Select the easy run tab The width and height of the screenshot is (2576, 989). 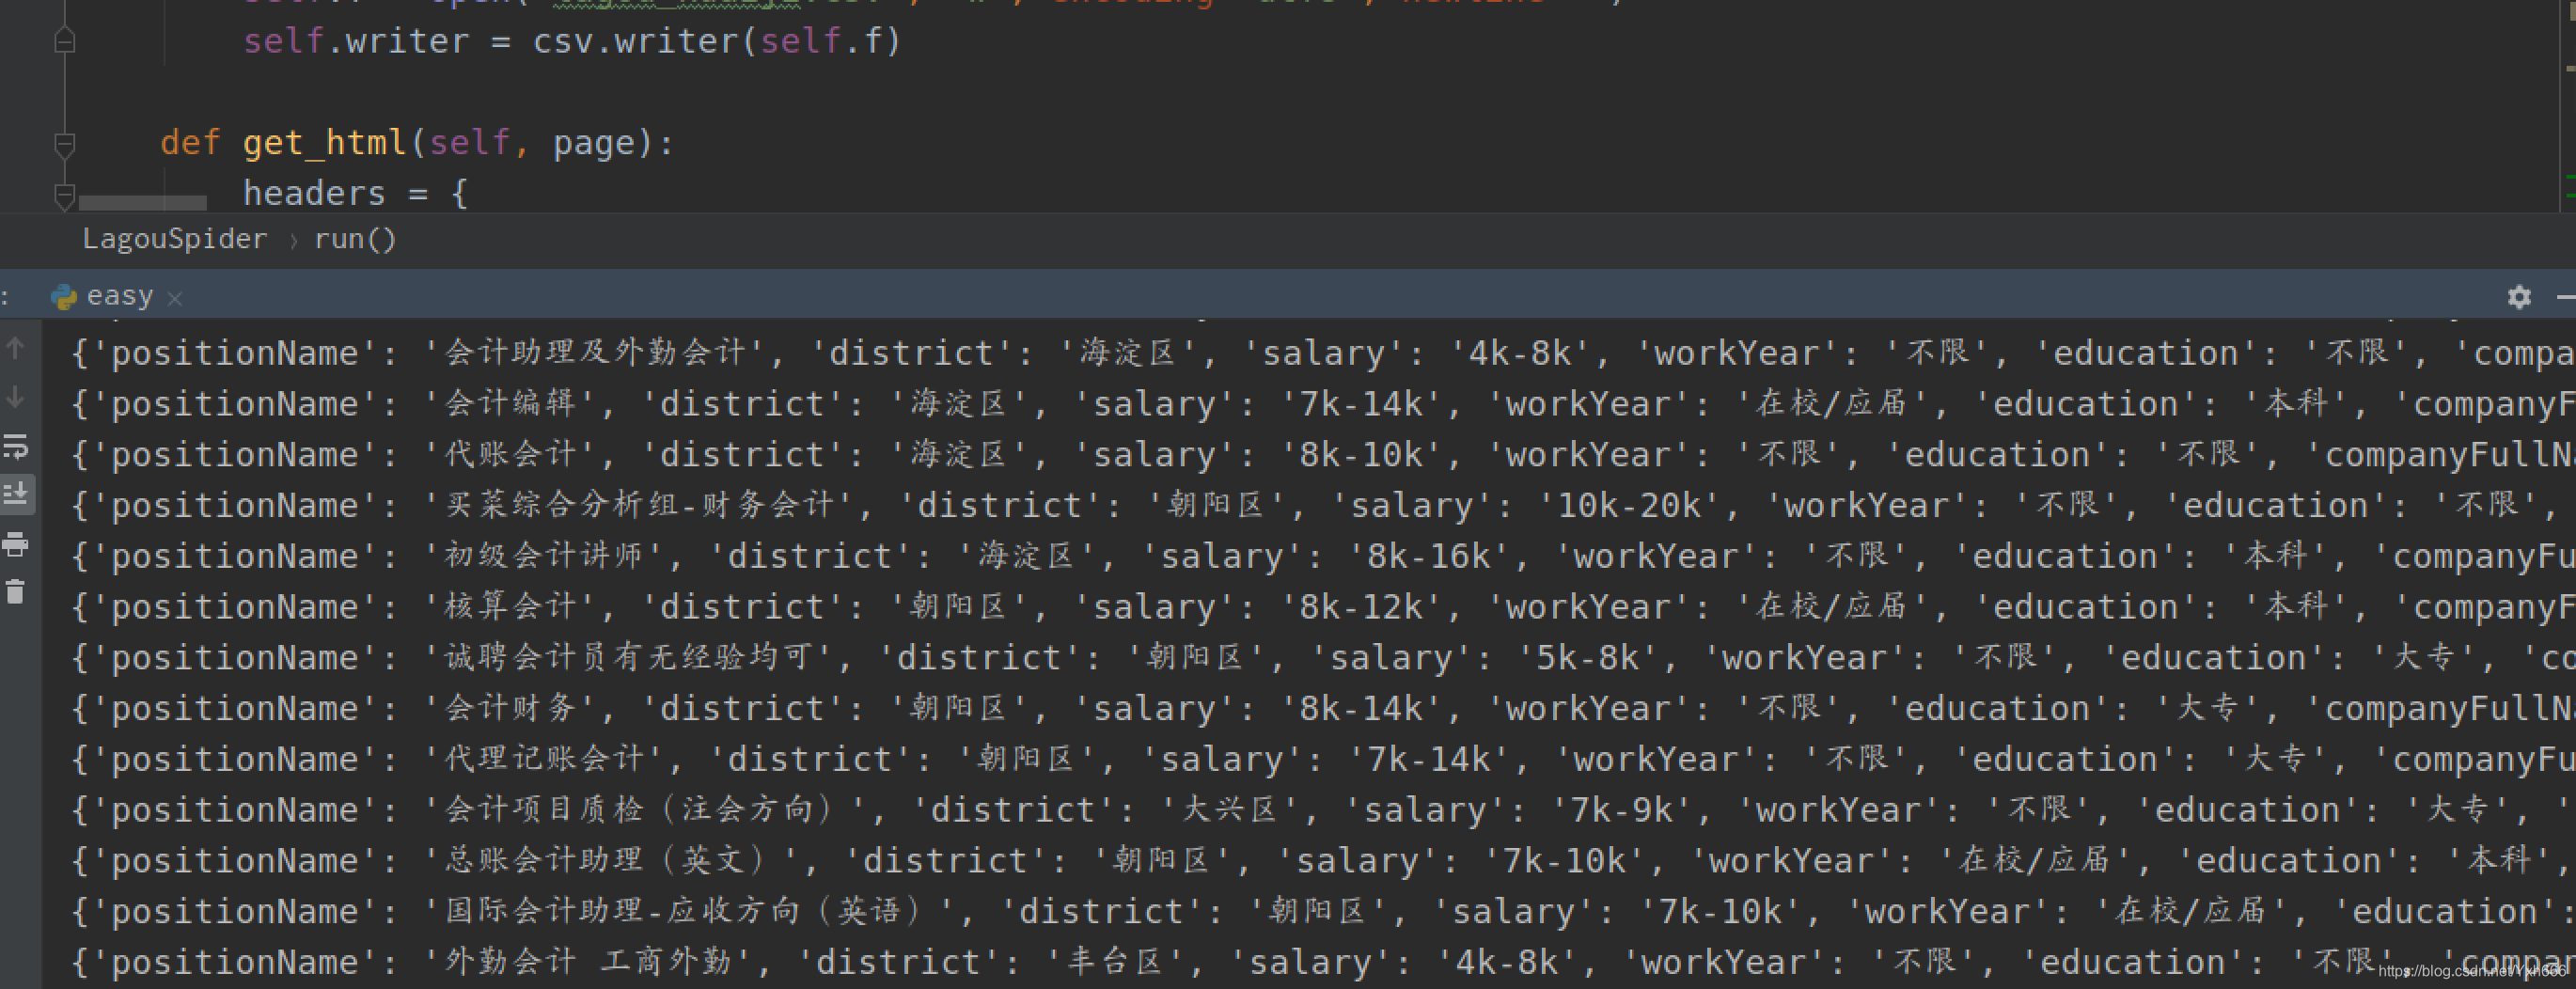pyautogui.click(x=119, y=296)
